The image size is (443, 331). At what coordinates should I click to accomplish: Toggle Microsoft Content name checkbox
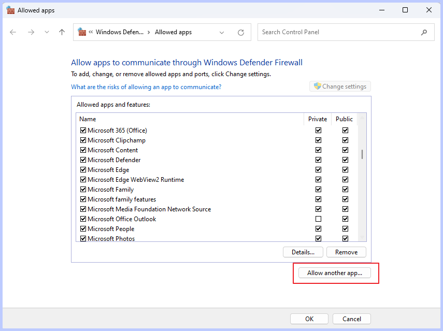coord(83,150)
